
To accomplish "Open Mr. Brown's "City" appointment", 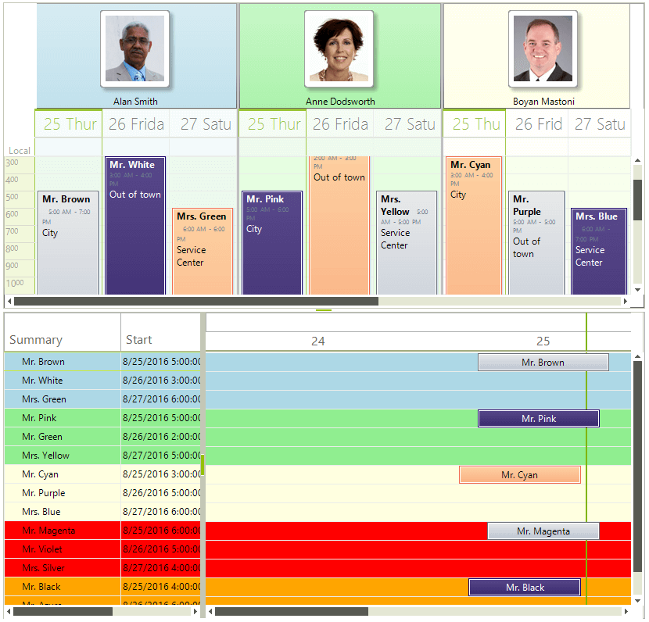I will point(68,234).
